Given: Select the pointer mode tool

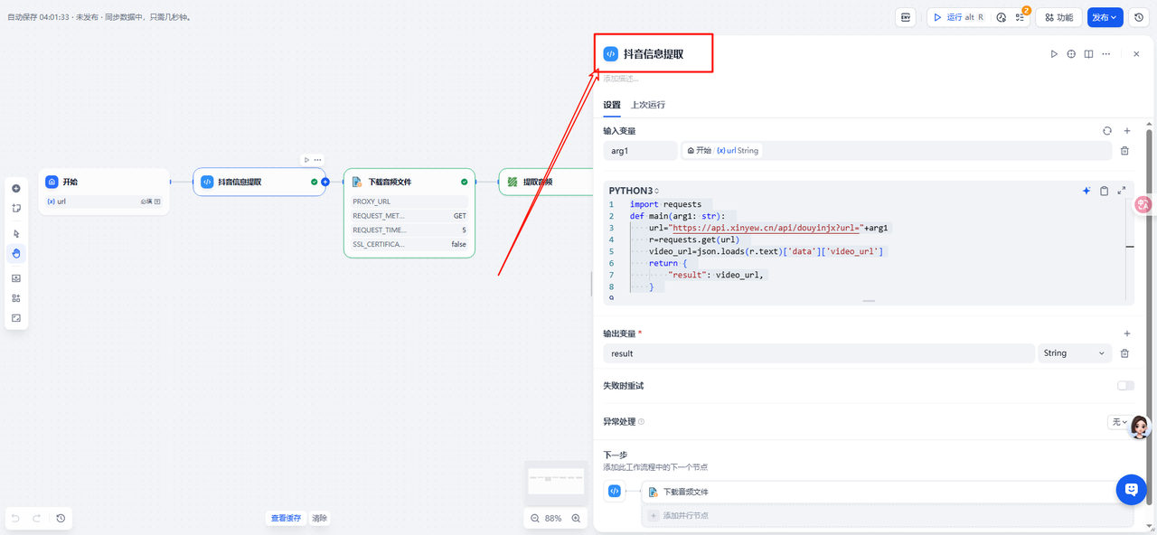Looking at the screenshot, I should [16, 233].
